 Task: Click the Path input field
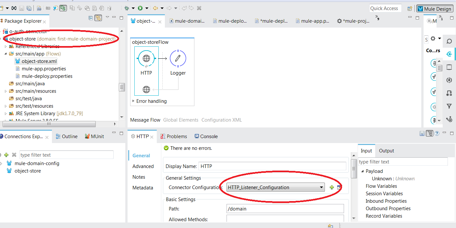click(285, 209)
